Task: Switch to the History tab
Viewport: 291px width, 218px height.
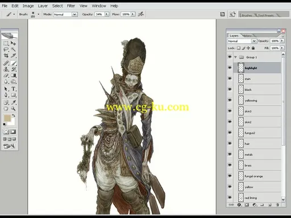Action: pyautogui.click(x=247, y=36)
